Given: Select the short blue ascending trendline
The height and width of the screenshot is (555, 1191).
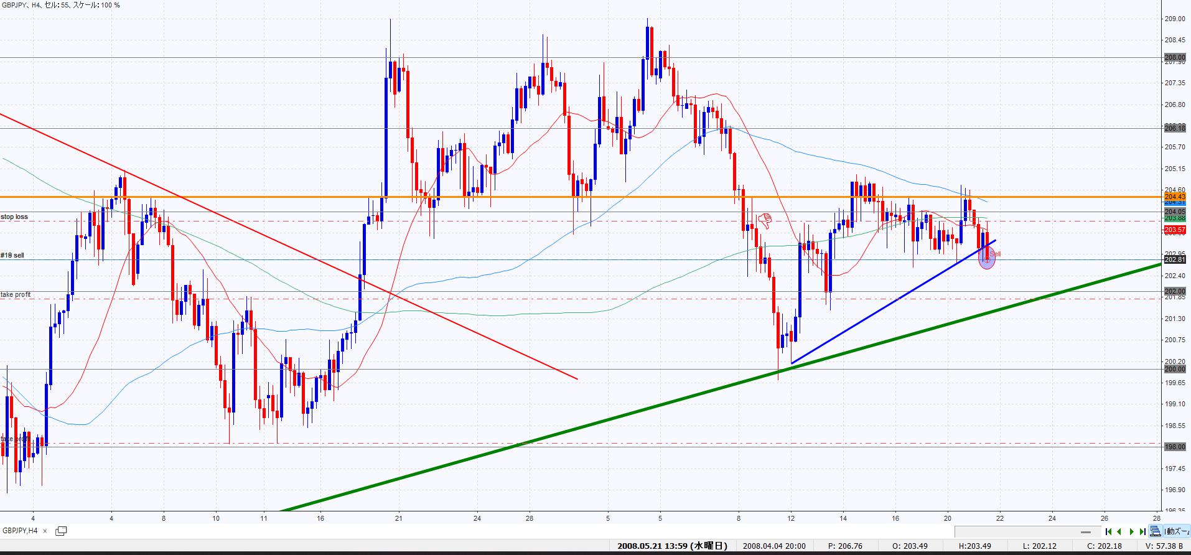Looking at the screenshot, I should point(893,301).
